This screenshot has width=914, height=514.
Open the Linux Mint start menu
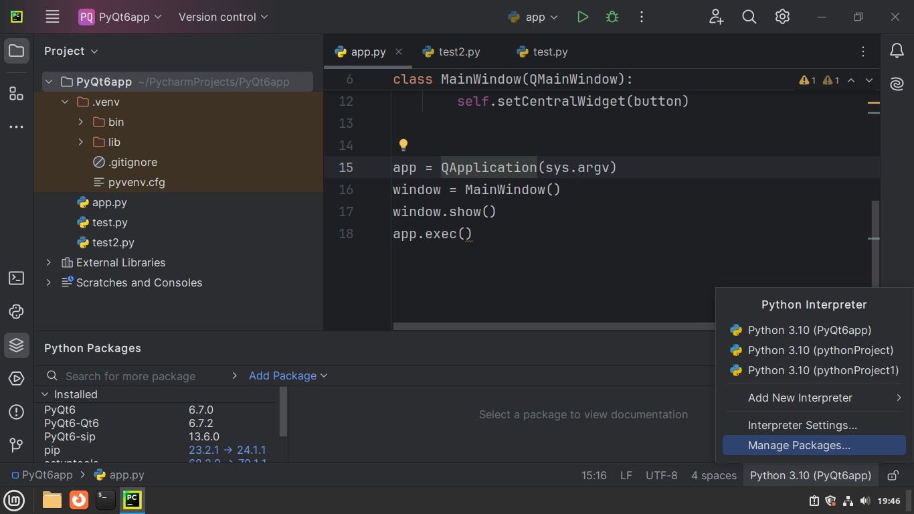(x=15, y=500)
